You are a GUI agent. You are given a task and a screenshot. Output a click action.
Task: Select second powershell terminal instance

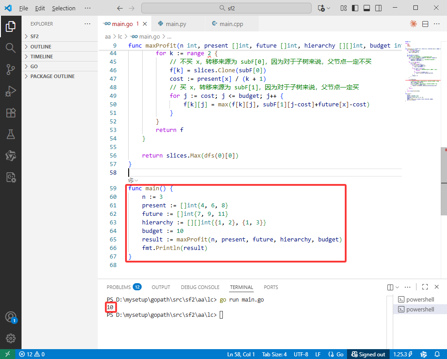tap(420, 309)
